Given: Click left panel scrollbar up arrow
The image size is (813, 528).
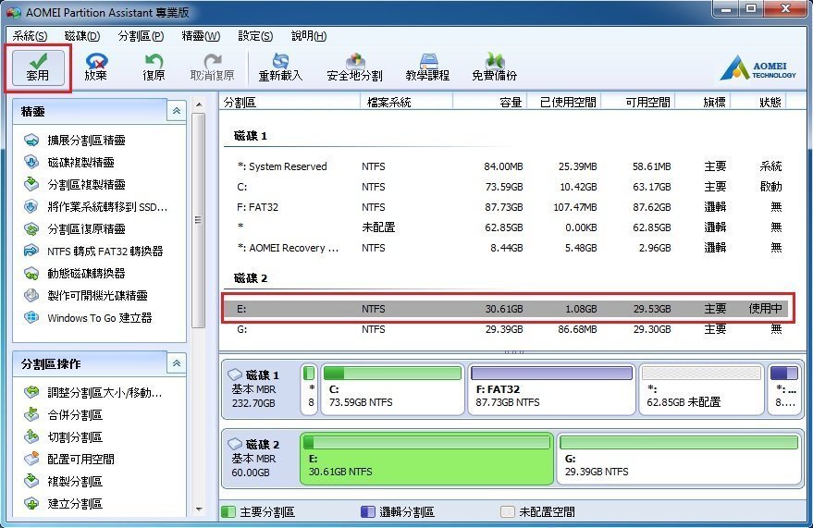Looking at the screenshot, I should point(199,104).
